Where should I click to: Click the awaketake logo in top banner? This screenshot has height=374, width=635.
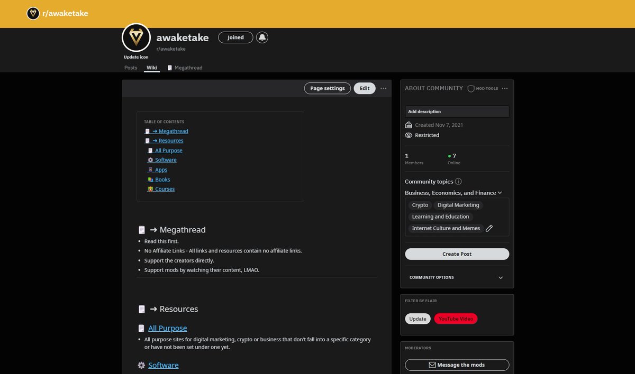pos(33,13)
